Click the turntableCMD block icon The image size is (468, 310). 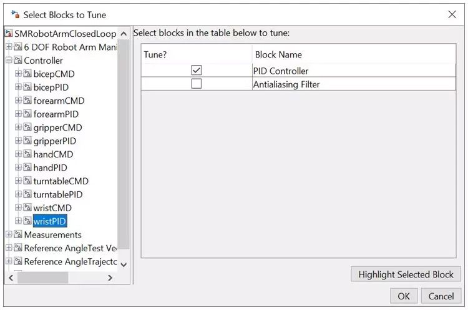click(27, 181)
